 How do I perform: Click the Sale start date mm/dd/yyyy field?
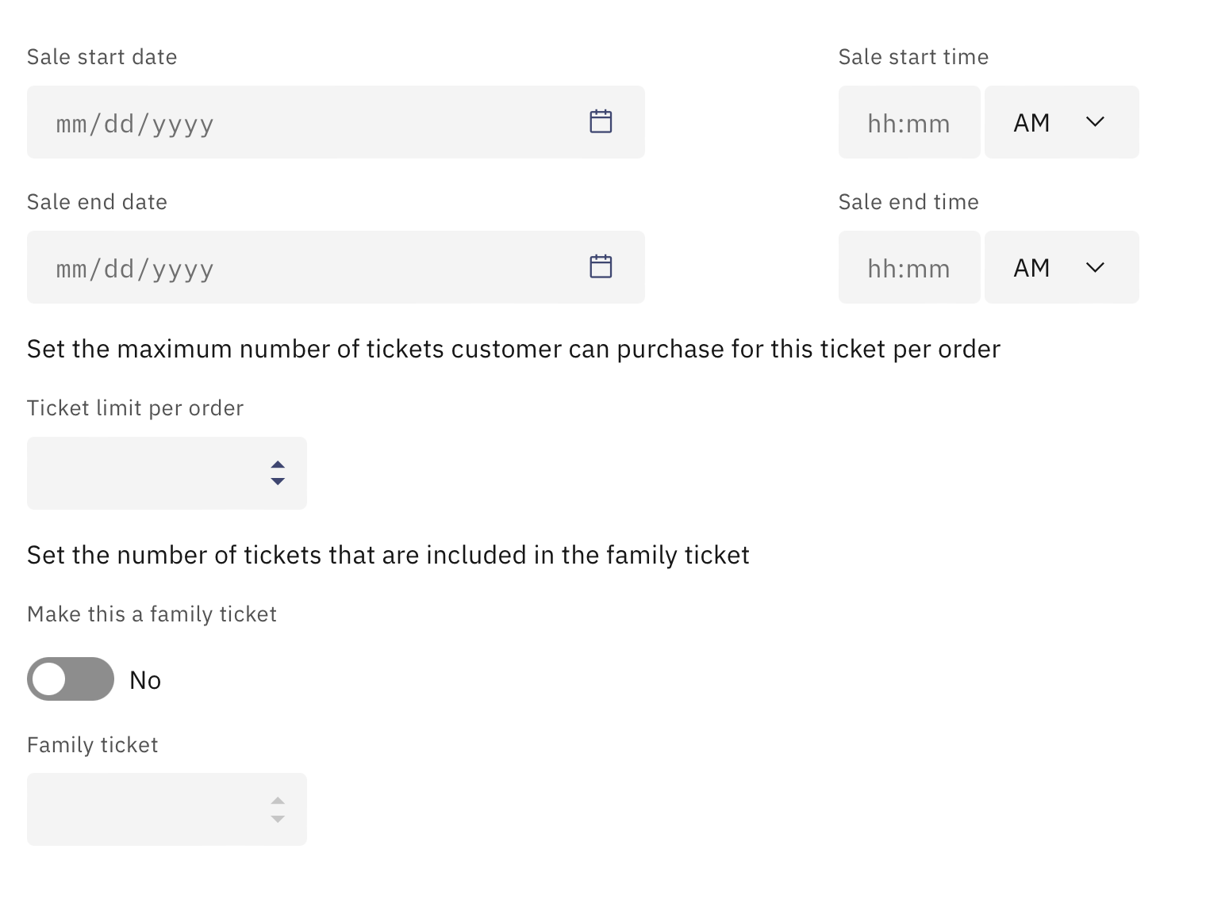238,122
